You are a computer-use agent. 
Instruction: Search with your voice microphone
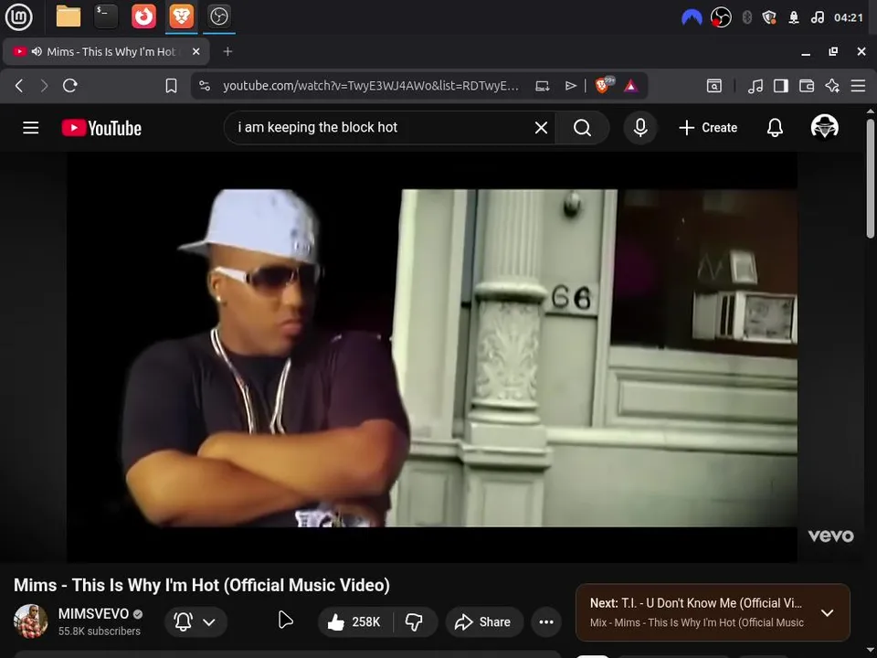tap(640, 128)
